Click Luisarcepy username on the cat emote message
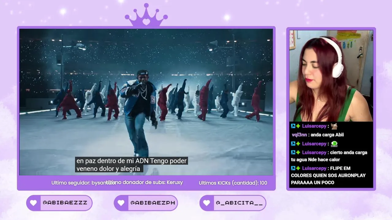The image size is (392, 220). (314, 126)
